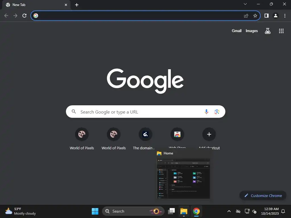Image resolution: width=291 pixels, height=218 pixels.
Task: Open the Chrome profile avatar
Action: 276,16
